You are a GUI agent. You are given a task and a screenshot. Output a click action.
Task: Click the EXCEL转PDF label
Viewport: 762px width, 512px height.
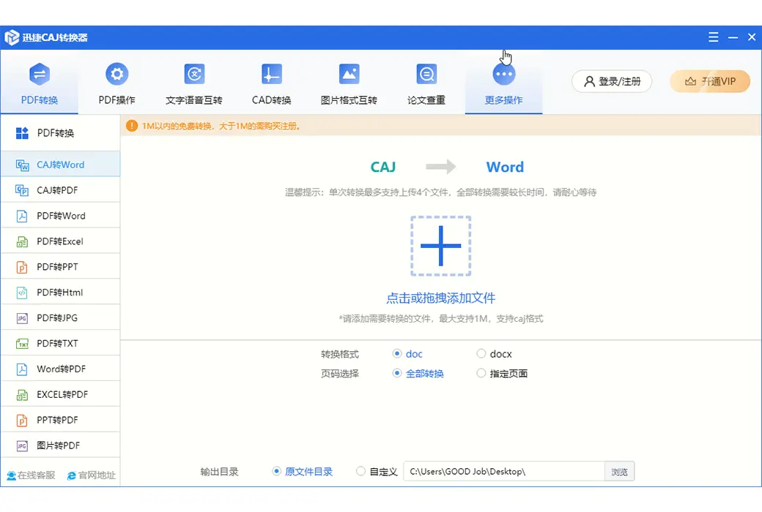click(x=62, y=394)
